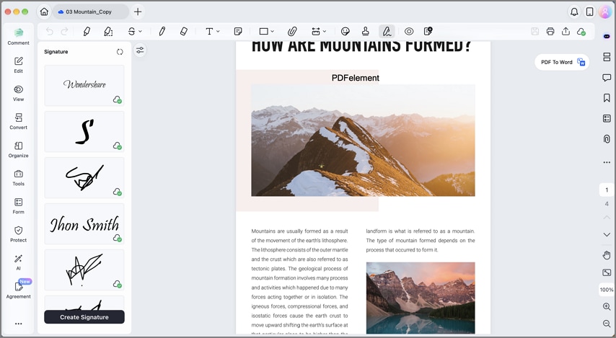Share the document
This screenshot has width=616, height=338.
coord(566,32)
